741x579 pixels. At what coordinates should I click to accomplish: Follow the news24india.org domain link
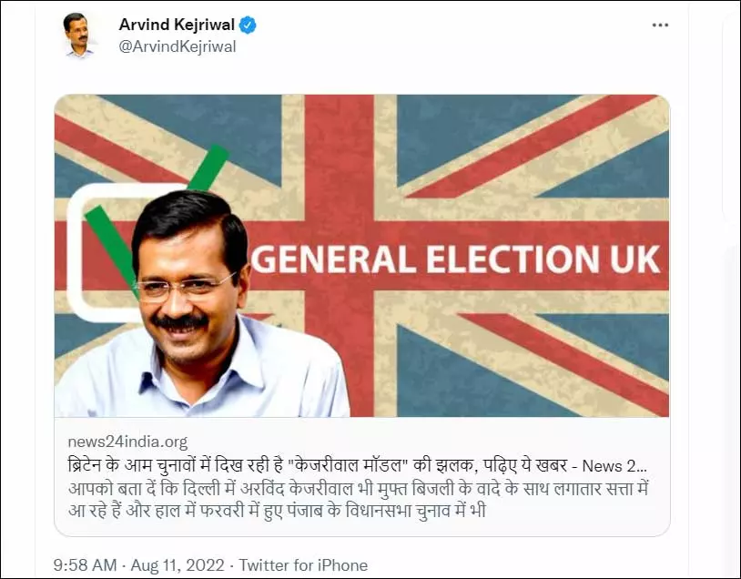coord(127,442)
